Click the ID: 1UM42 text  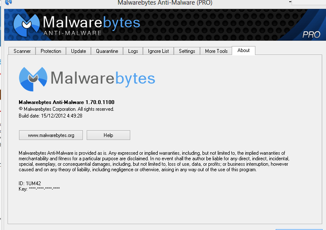tap(30, 183)
